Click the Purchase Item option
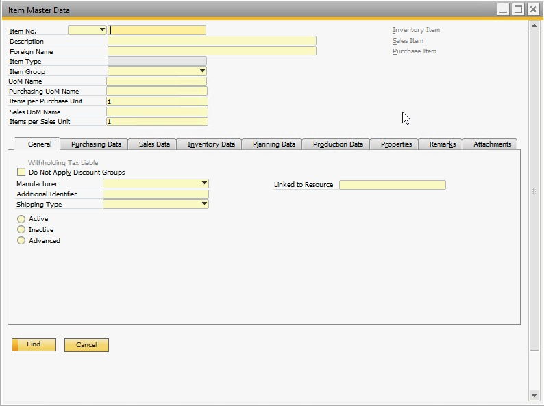 [x=415, y=51]
